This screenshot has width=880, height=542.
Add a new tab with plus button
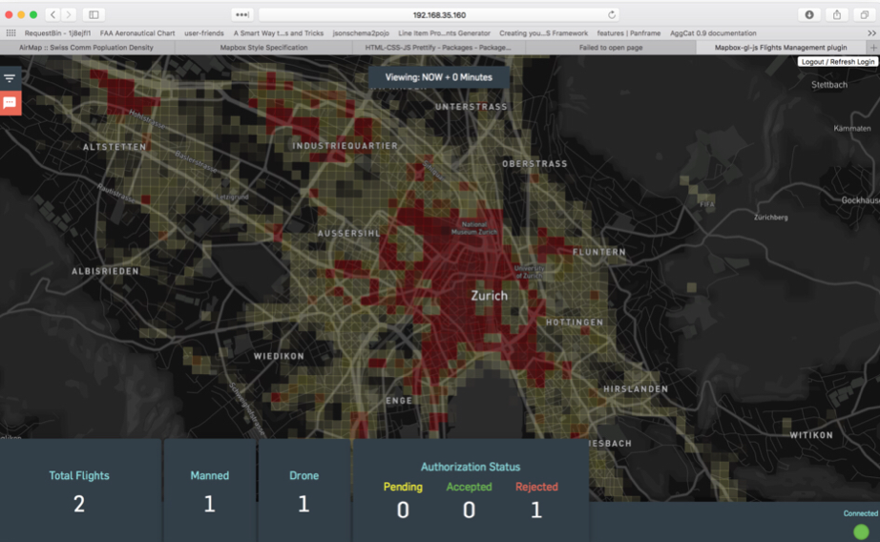[873, 47]
